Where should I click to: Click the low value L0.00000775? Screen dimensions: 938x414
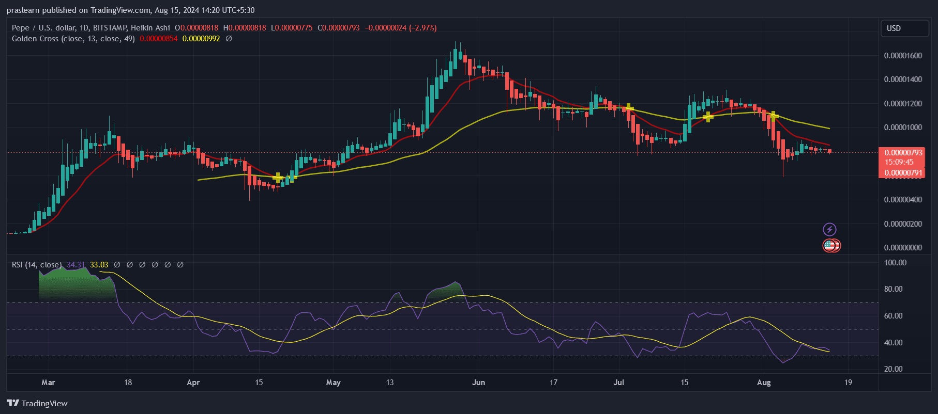click(292, 28)
